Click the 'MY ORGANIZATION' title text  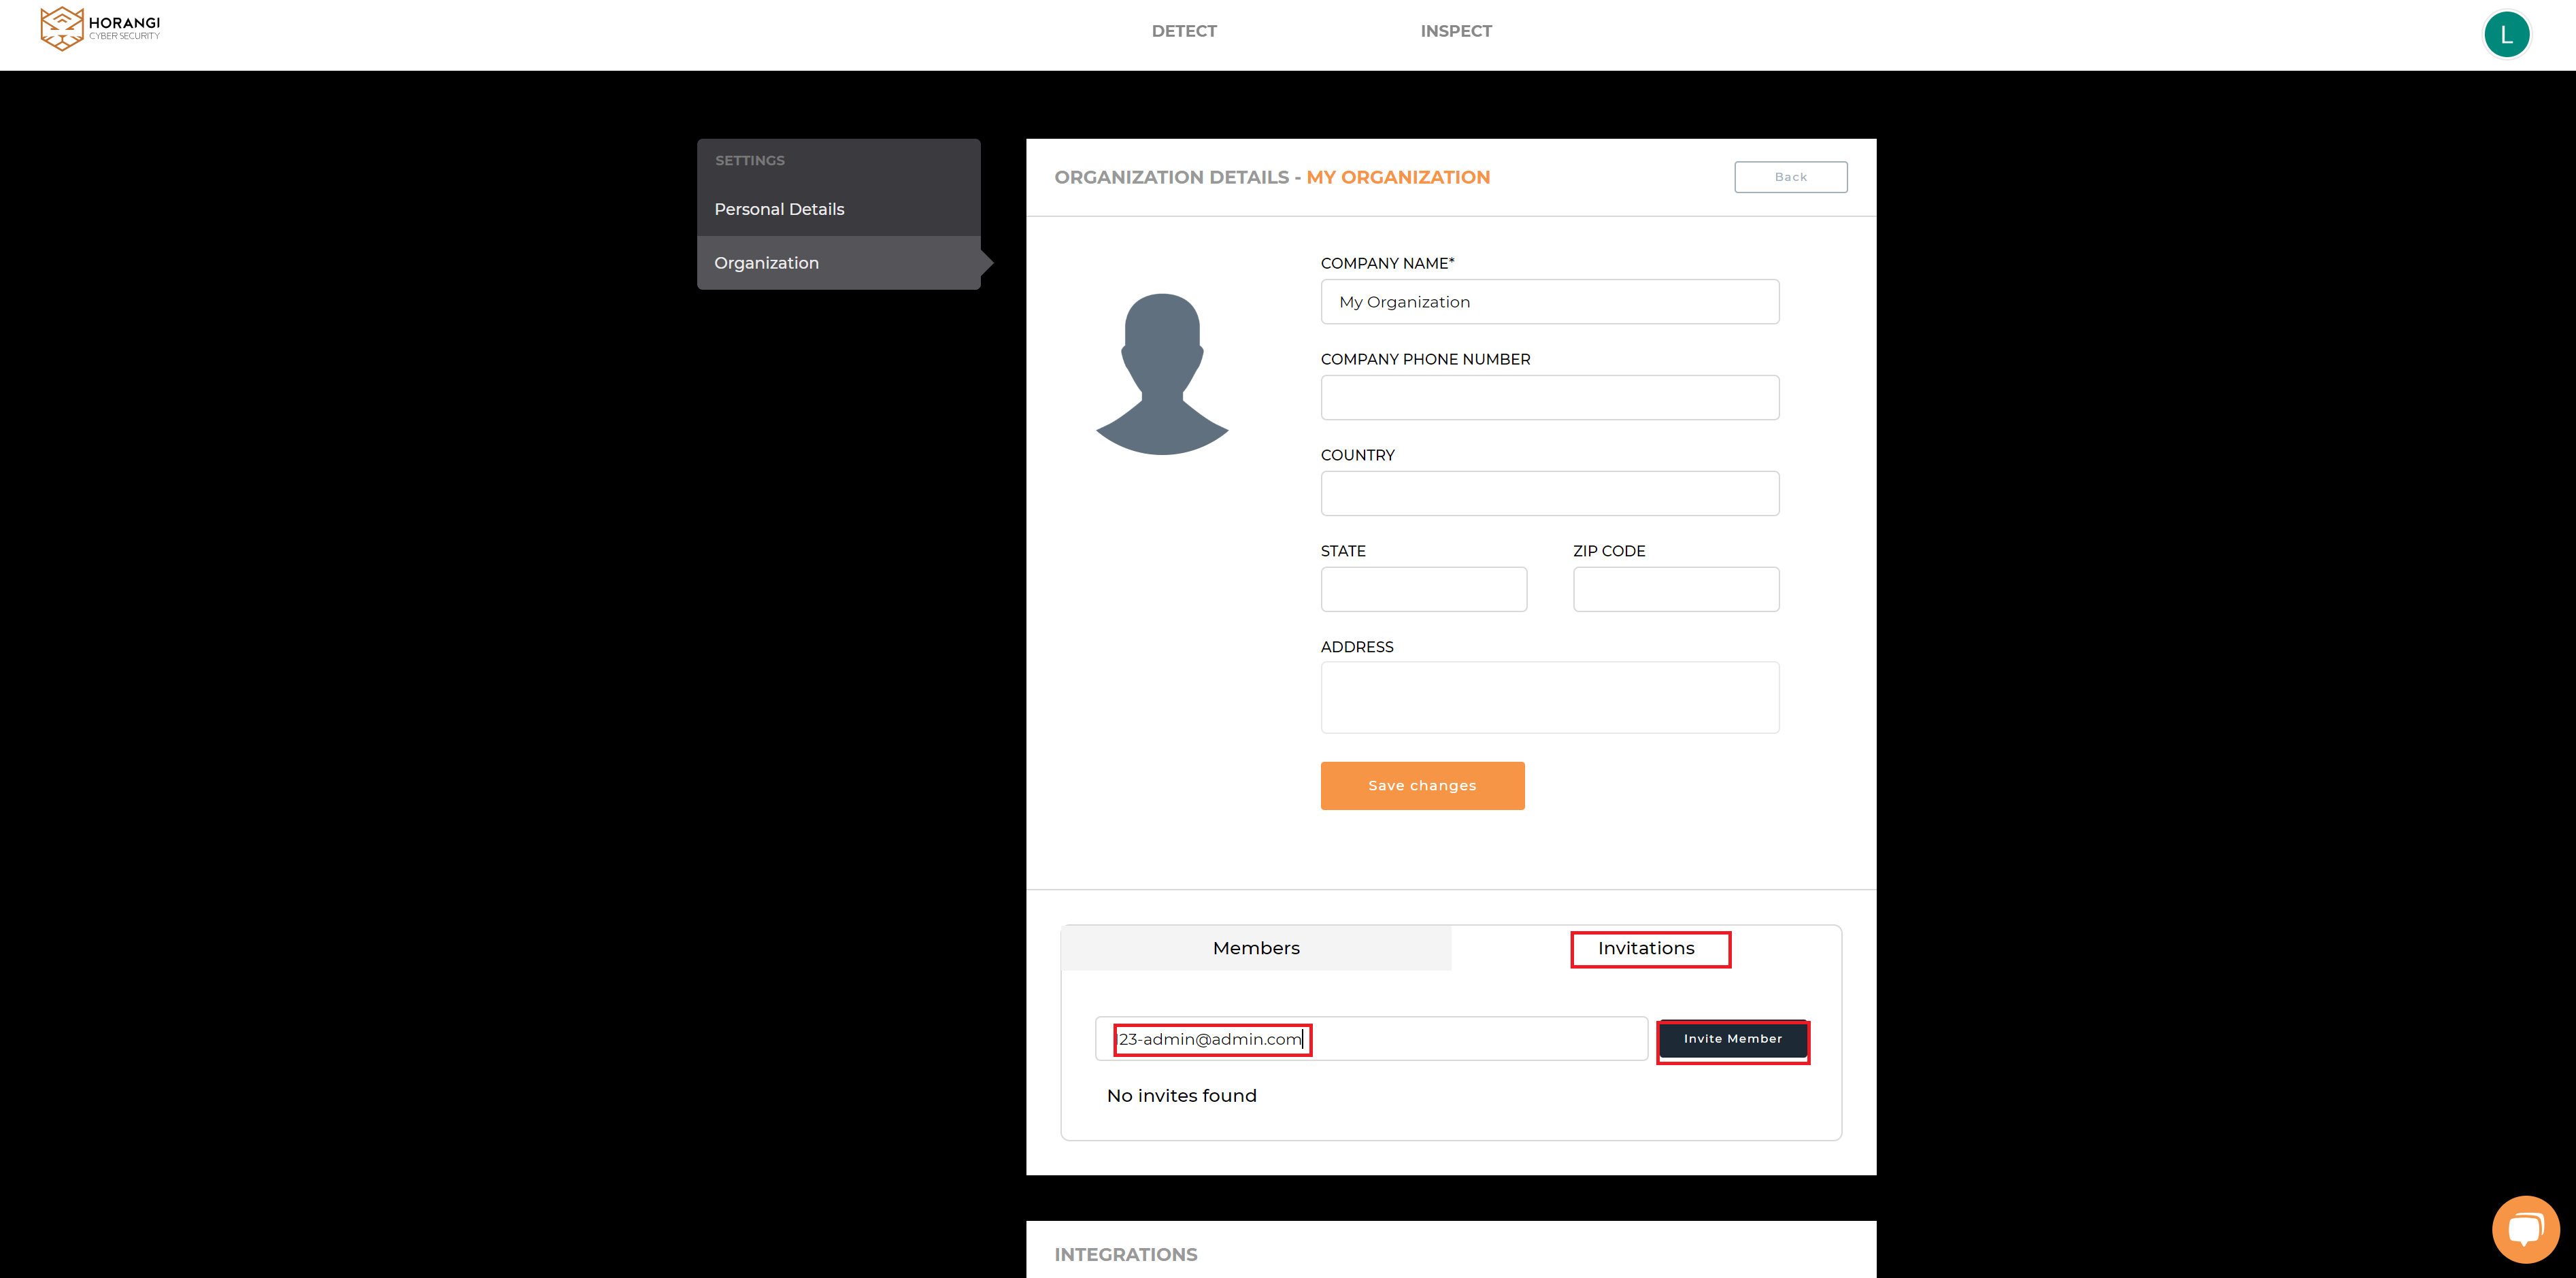click(1398, 177)
